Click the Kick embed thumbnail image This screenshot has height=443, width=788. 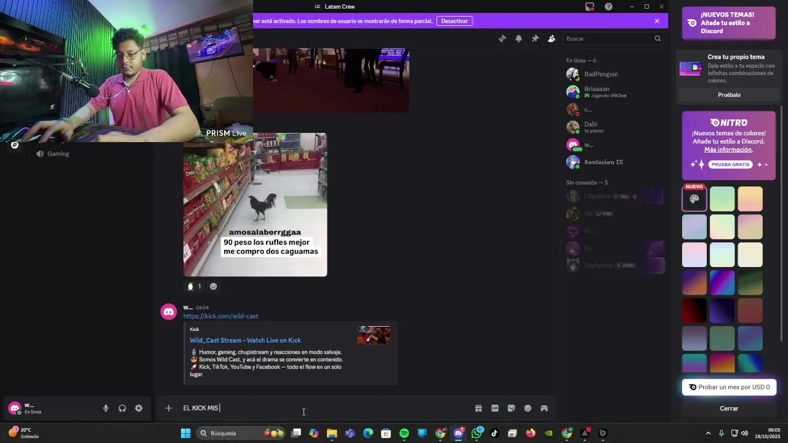[374, 335]
